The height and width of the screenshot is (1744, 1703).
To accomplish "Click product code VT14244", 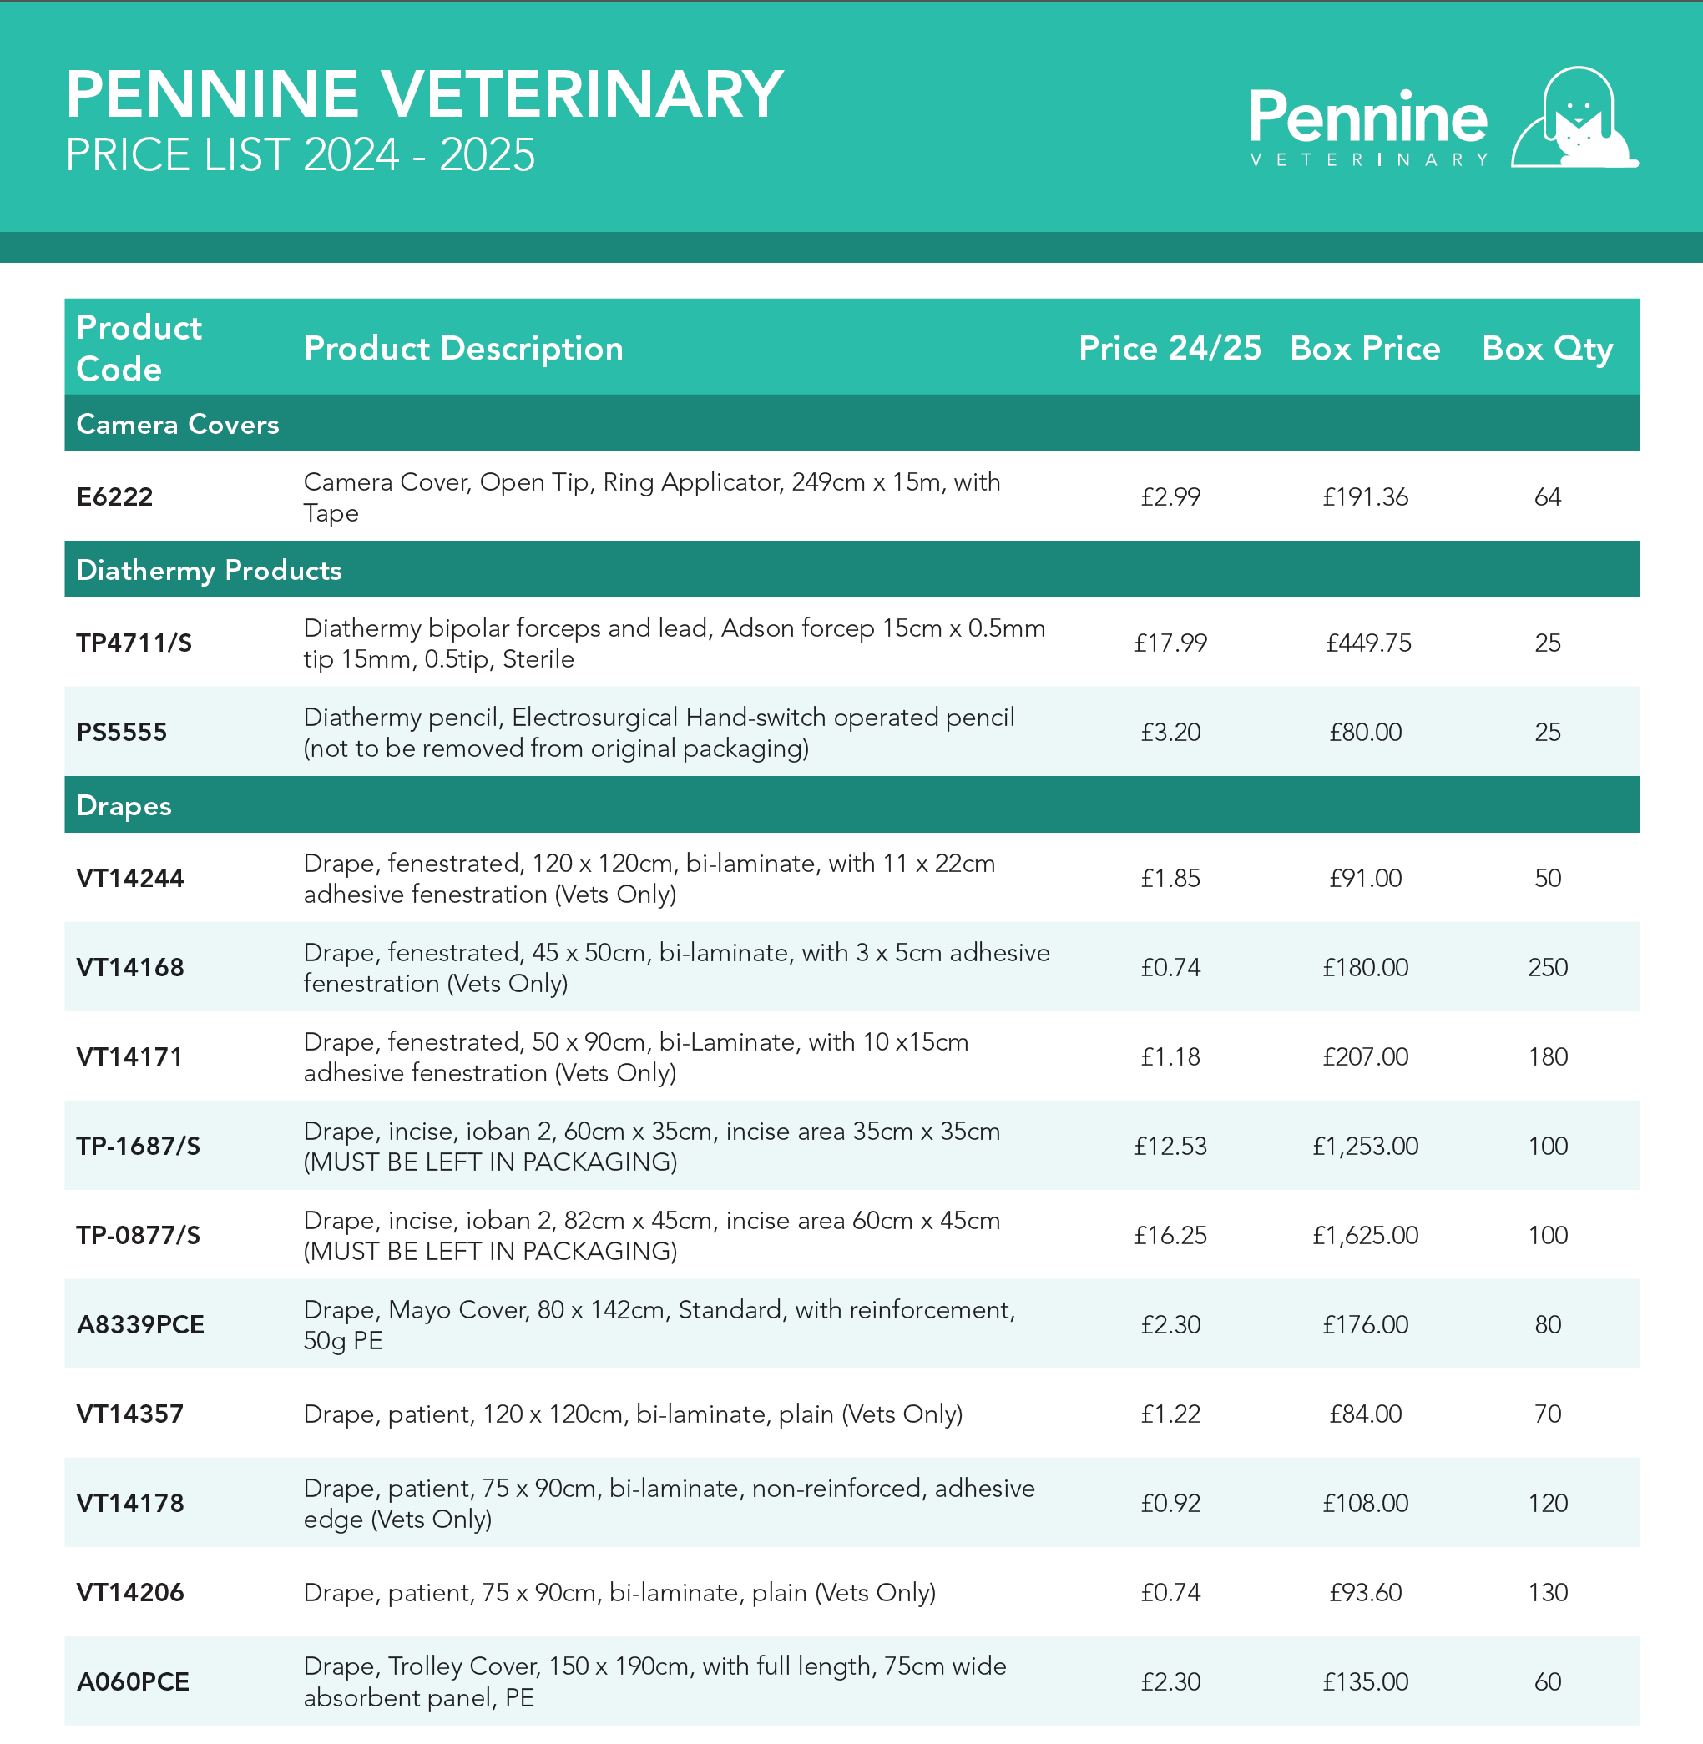I will tap(129, 878).
